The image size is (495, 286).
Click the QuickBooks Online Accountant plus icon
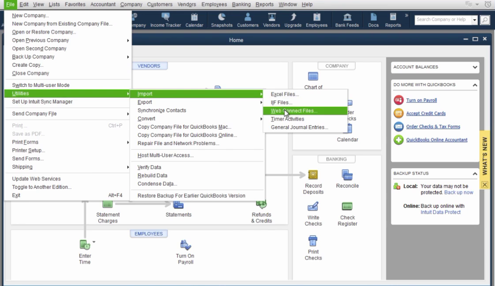point(398,140)
